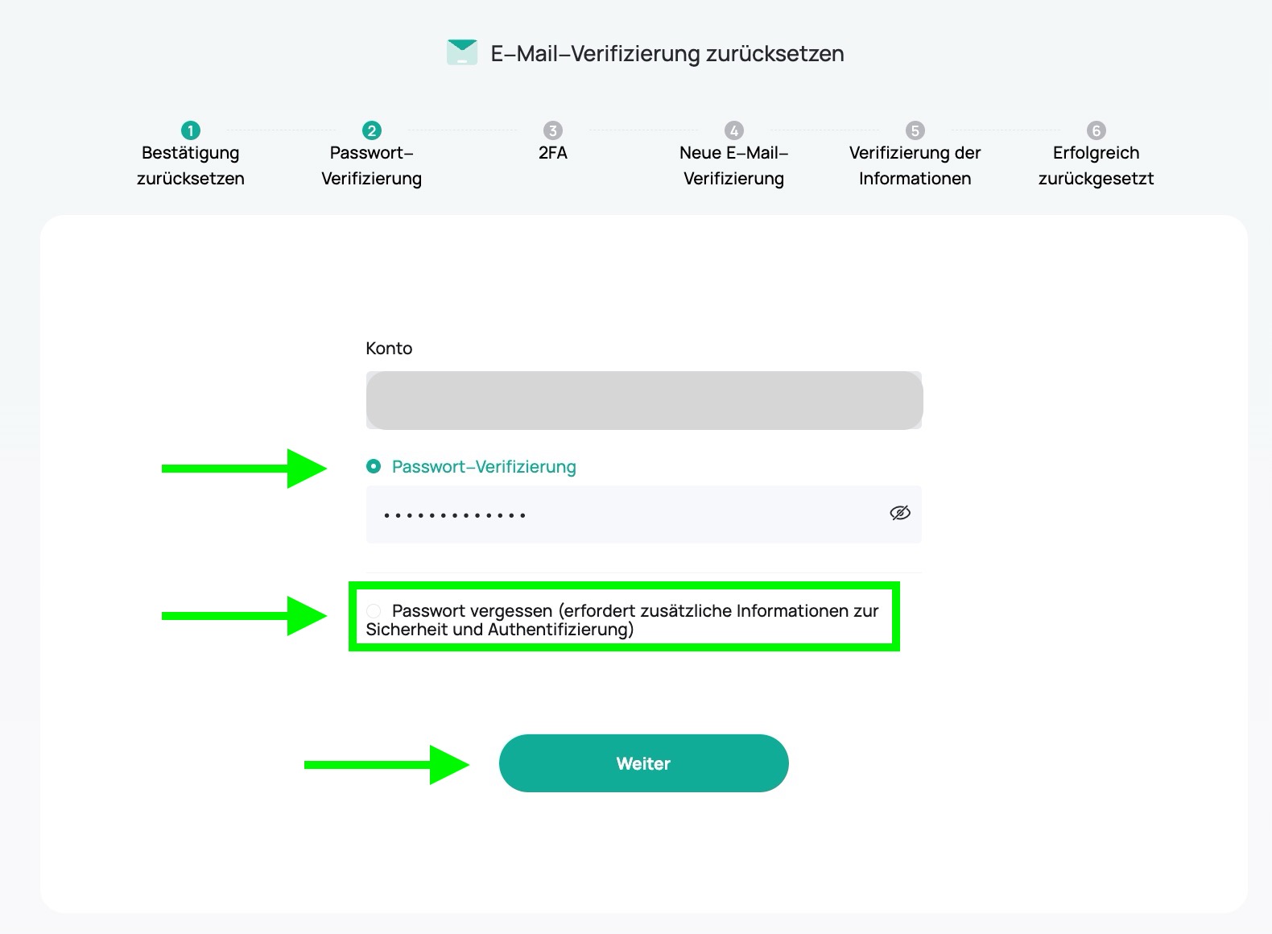Click the Konto label text
The width and height of the screenshot is (1272, 934).
pyautogui.click(x=389, y=349)
